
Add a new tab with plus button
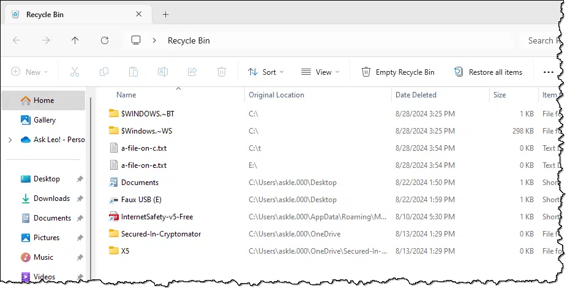pos(165,14)
